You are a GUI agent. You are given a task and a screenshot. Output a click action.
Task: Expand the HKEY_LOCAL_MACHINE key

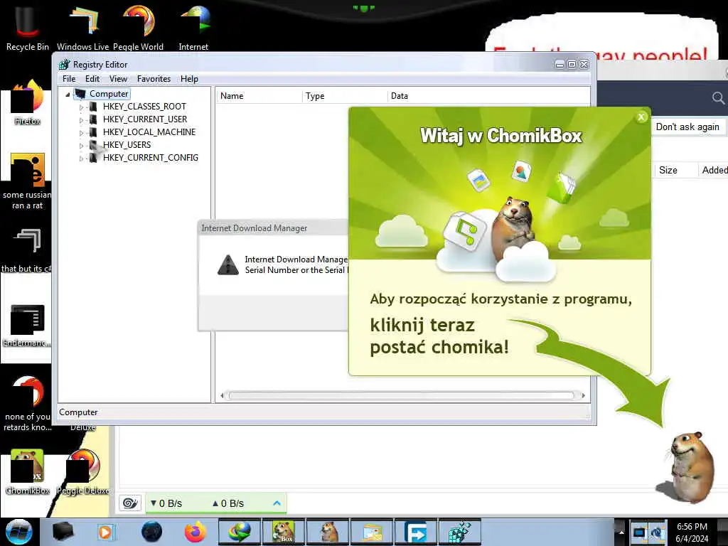coord(81,133)
